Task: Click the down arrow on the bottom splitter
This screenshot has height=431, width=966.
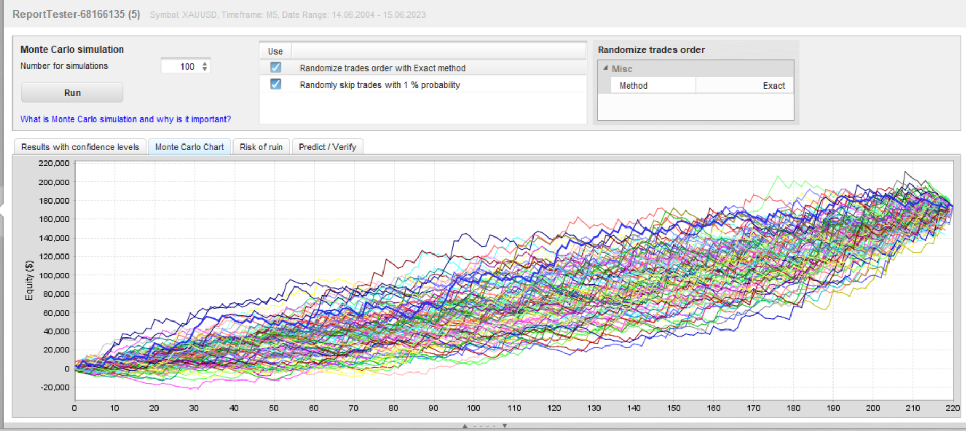Action: tap(505, 426)
